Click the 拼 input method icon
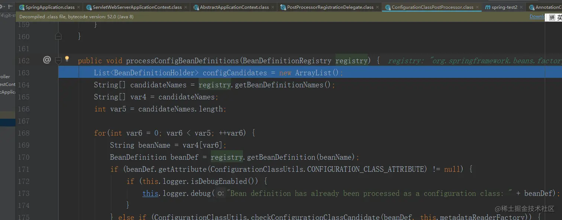This screenshot has width=562, height=220. (552, 17)
